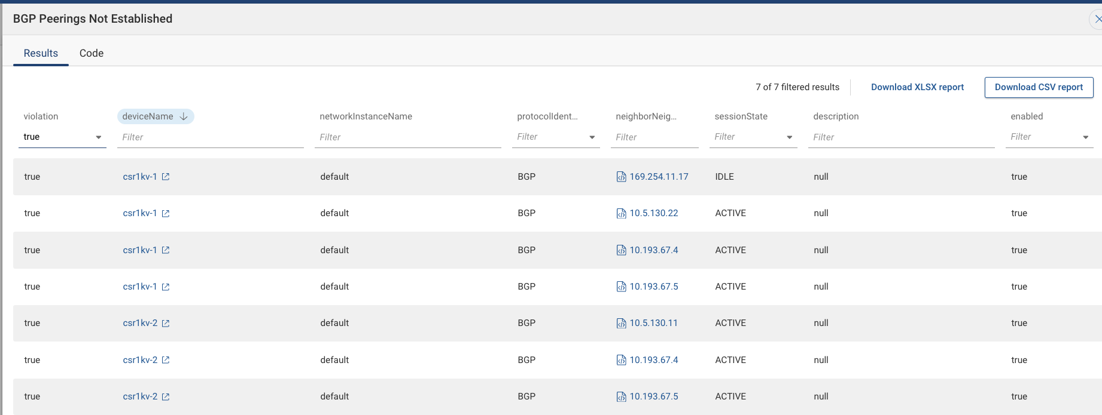
Task: Select the Results tab
Action: tap(41, 53)
